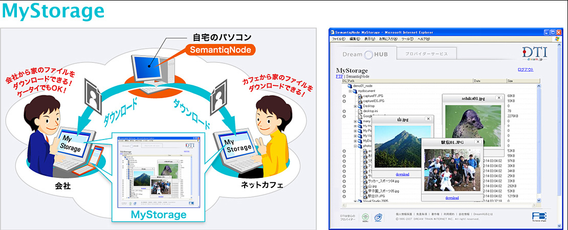Image resolution: width=568 pixels, height=230 pixels.
Task: Open the 個人情報保護 footer link
Action: coord(404,214)
